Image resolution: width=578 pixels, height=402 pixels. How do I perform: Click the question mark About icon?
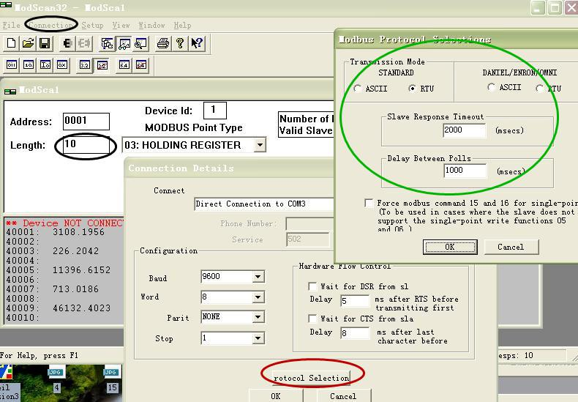tap(180, 44)
